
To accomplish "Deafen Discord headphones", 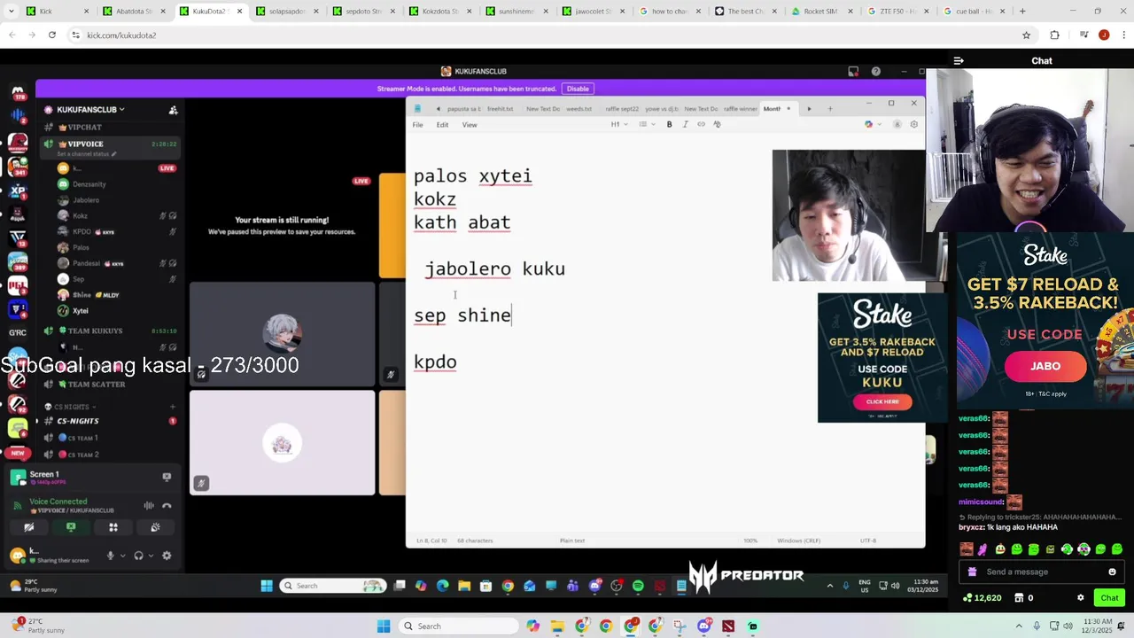I will pos(138,556).
